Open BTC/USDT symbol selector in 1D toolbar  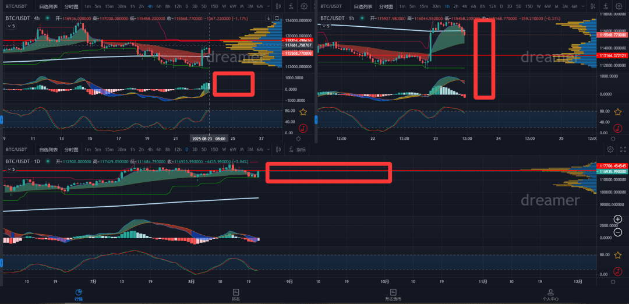(16, 150)
